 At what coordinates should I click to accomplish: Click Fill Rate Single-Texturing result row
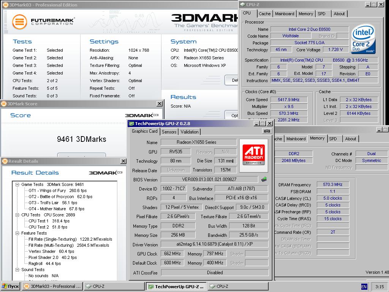70,240
